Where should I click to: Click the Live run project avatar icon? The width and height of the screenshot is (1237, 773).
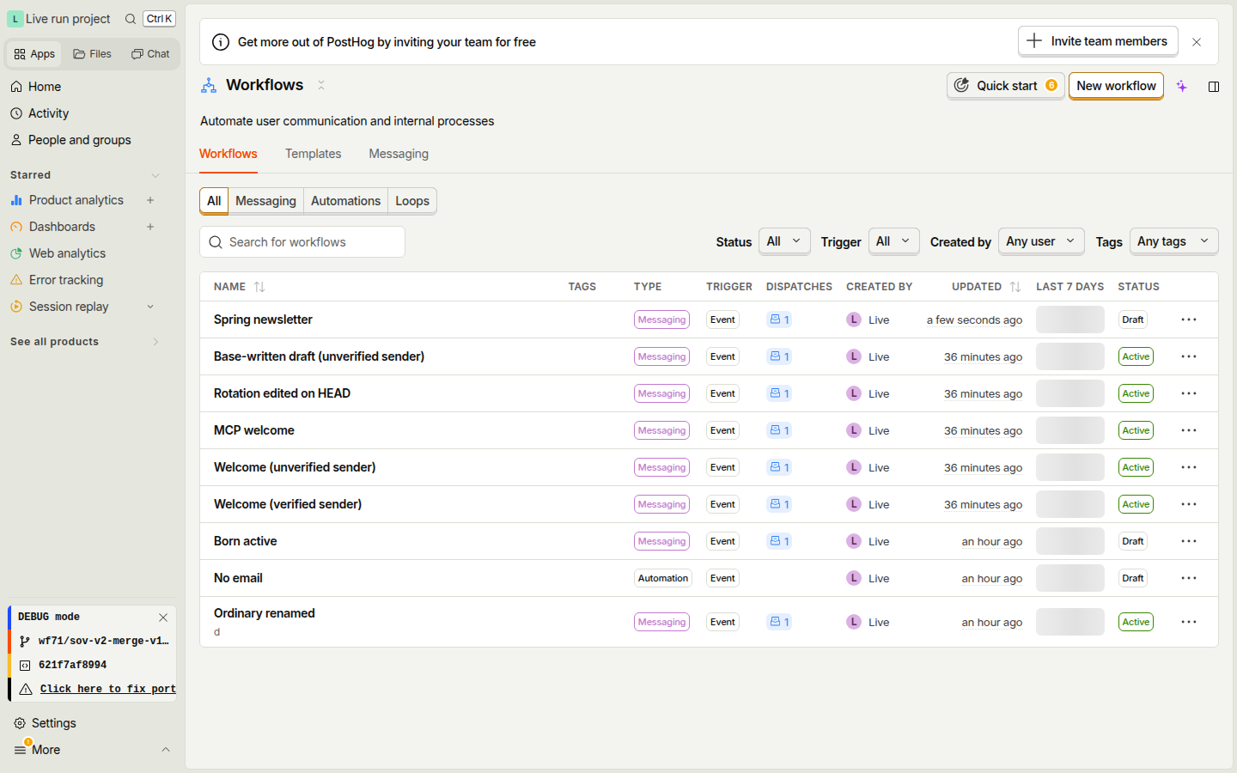pos(15,19)
